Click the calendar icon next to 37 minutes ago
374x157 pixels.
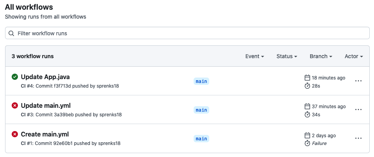pyautogui.click(x=307, y=107)
